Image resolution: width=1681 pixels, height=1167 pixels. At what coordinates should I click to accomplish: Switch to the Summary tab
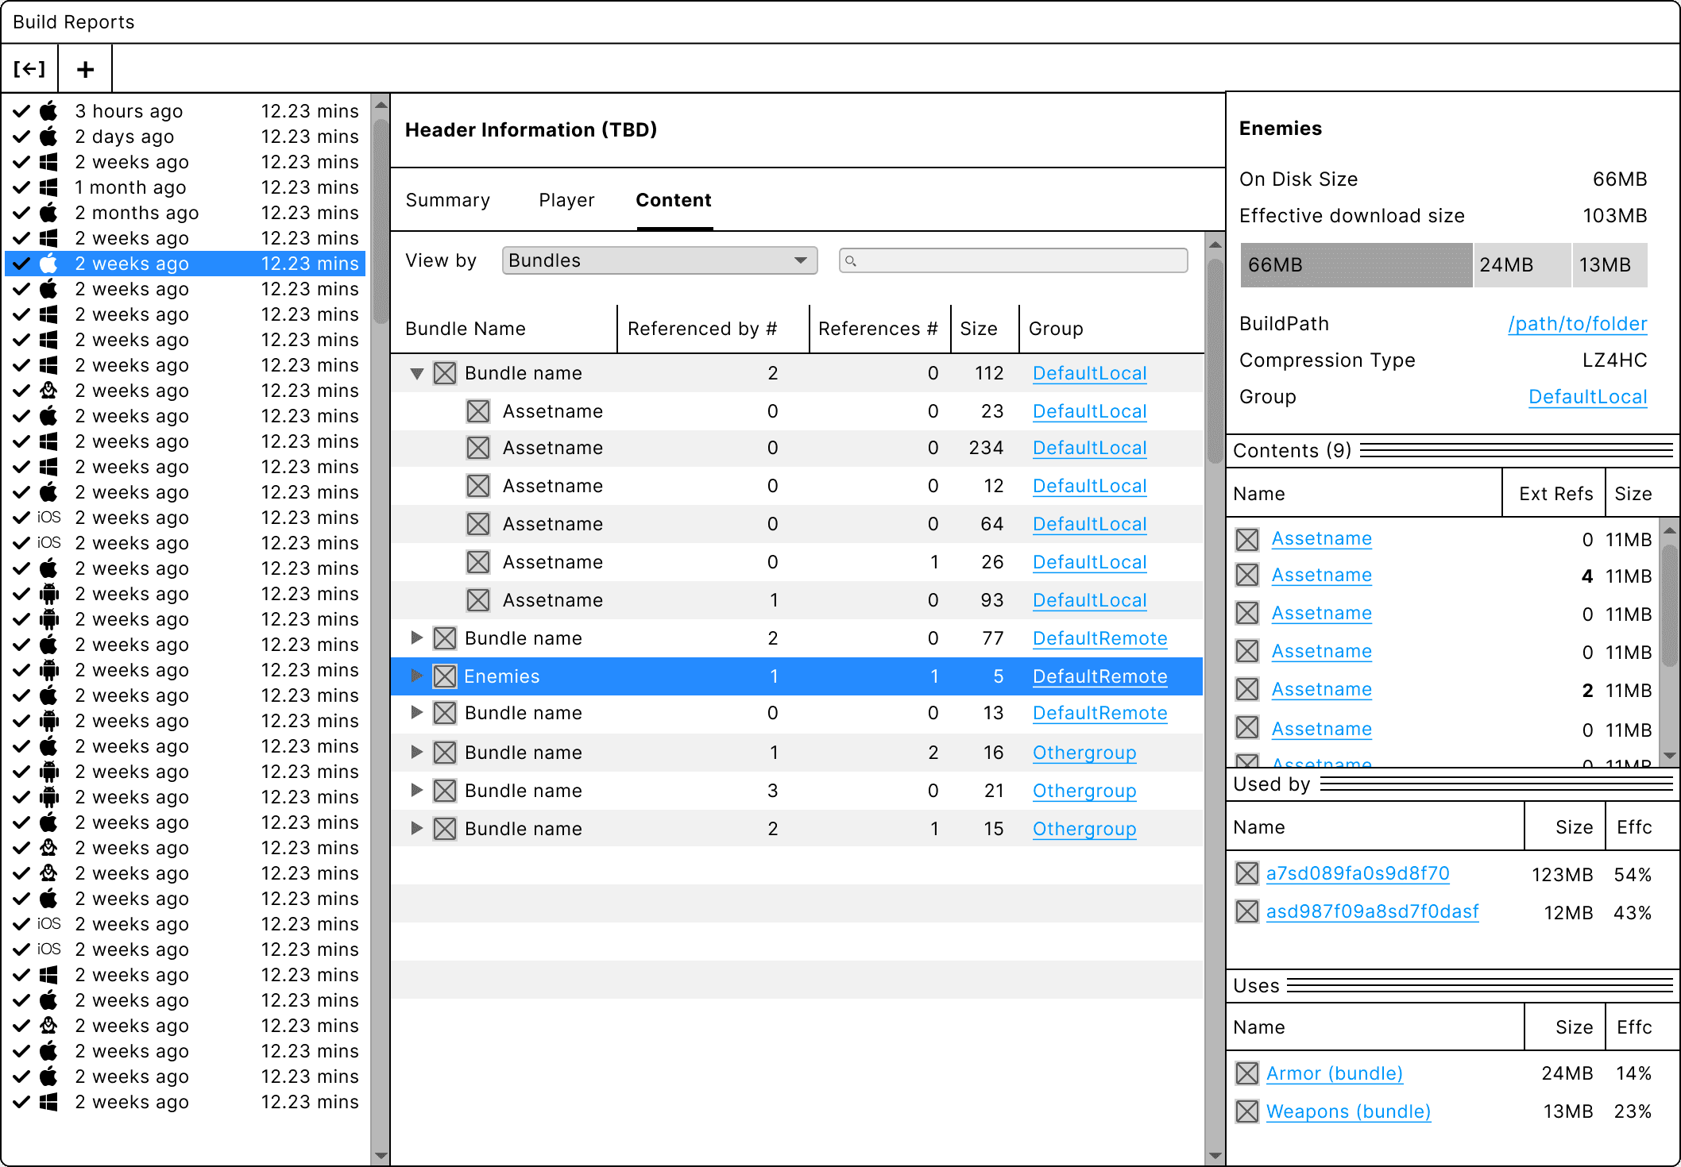tap(447, 200)
